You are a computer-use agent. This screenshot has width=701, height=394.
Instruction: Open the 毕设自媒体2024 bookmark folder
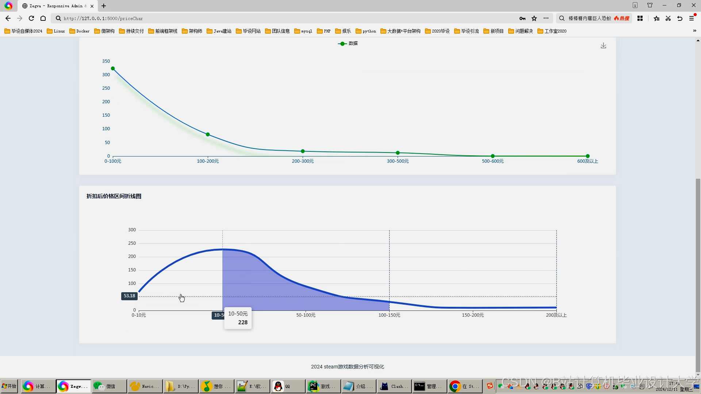(x=23, y=31)
